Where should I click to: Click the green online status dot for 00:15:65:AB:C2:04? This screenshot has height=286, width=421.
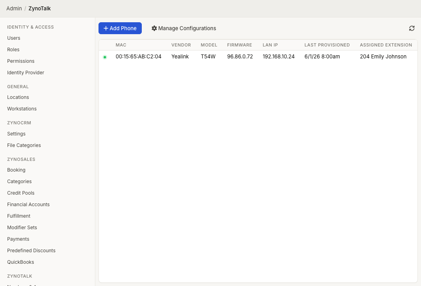tap(105, 57)
